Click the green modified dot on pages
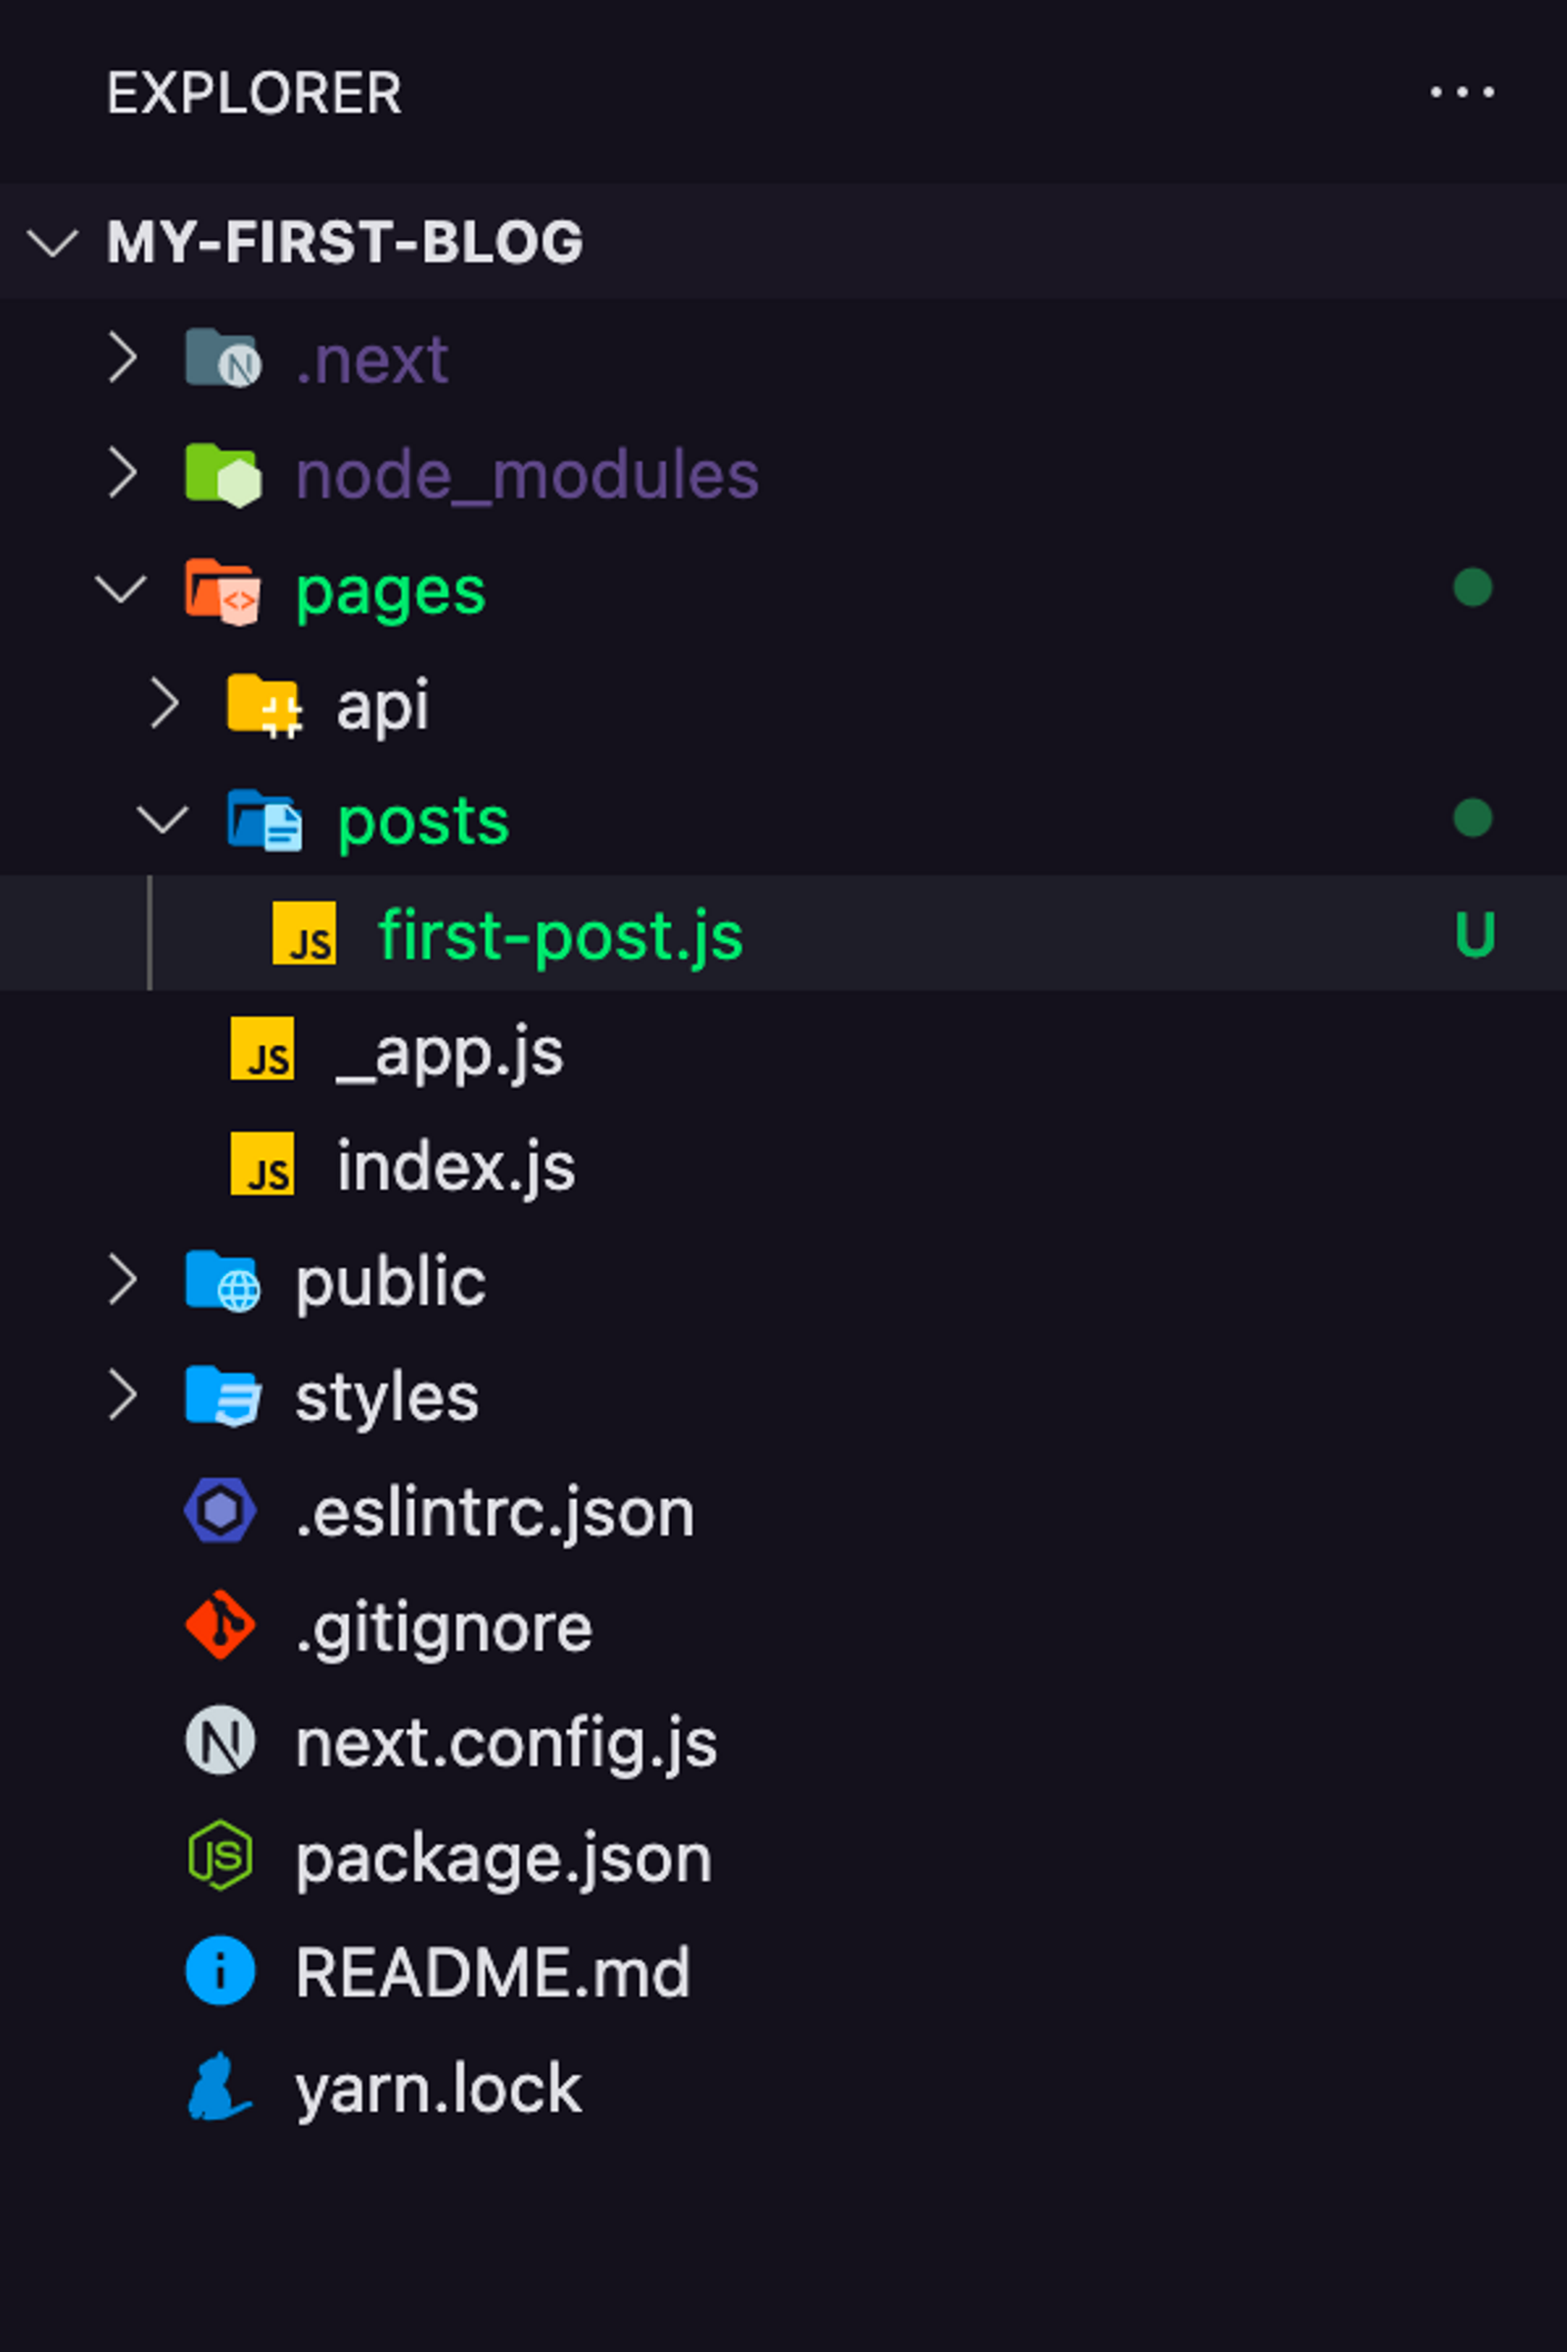Viewport: 1567px width, 2352px height. pyautogui.click(x=1472, y=588)
